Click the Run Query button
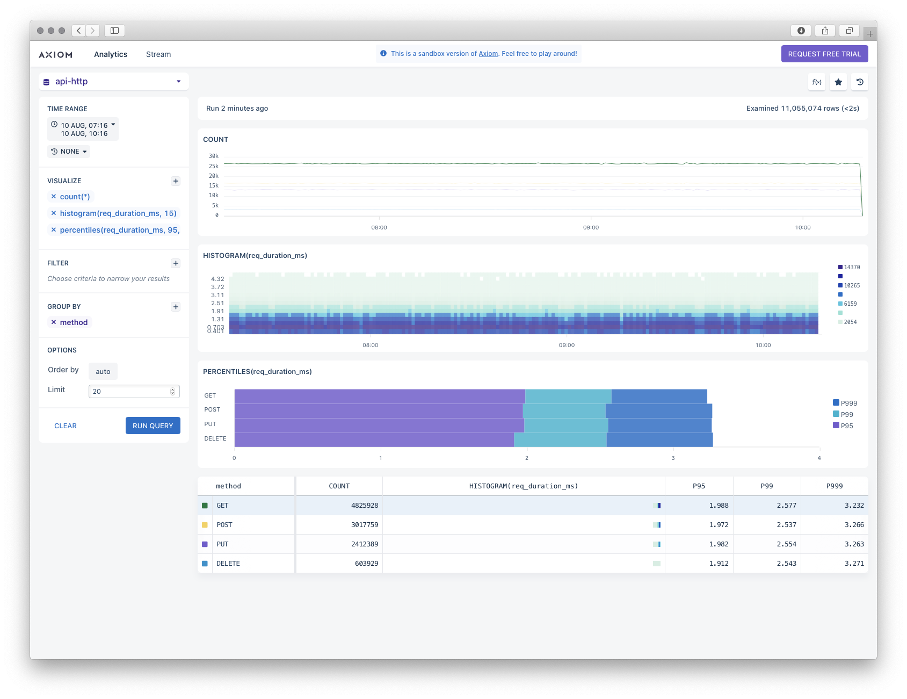This screenshot has height=699, width=907. point(153,426)
